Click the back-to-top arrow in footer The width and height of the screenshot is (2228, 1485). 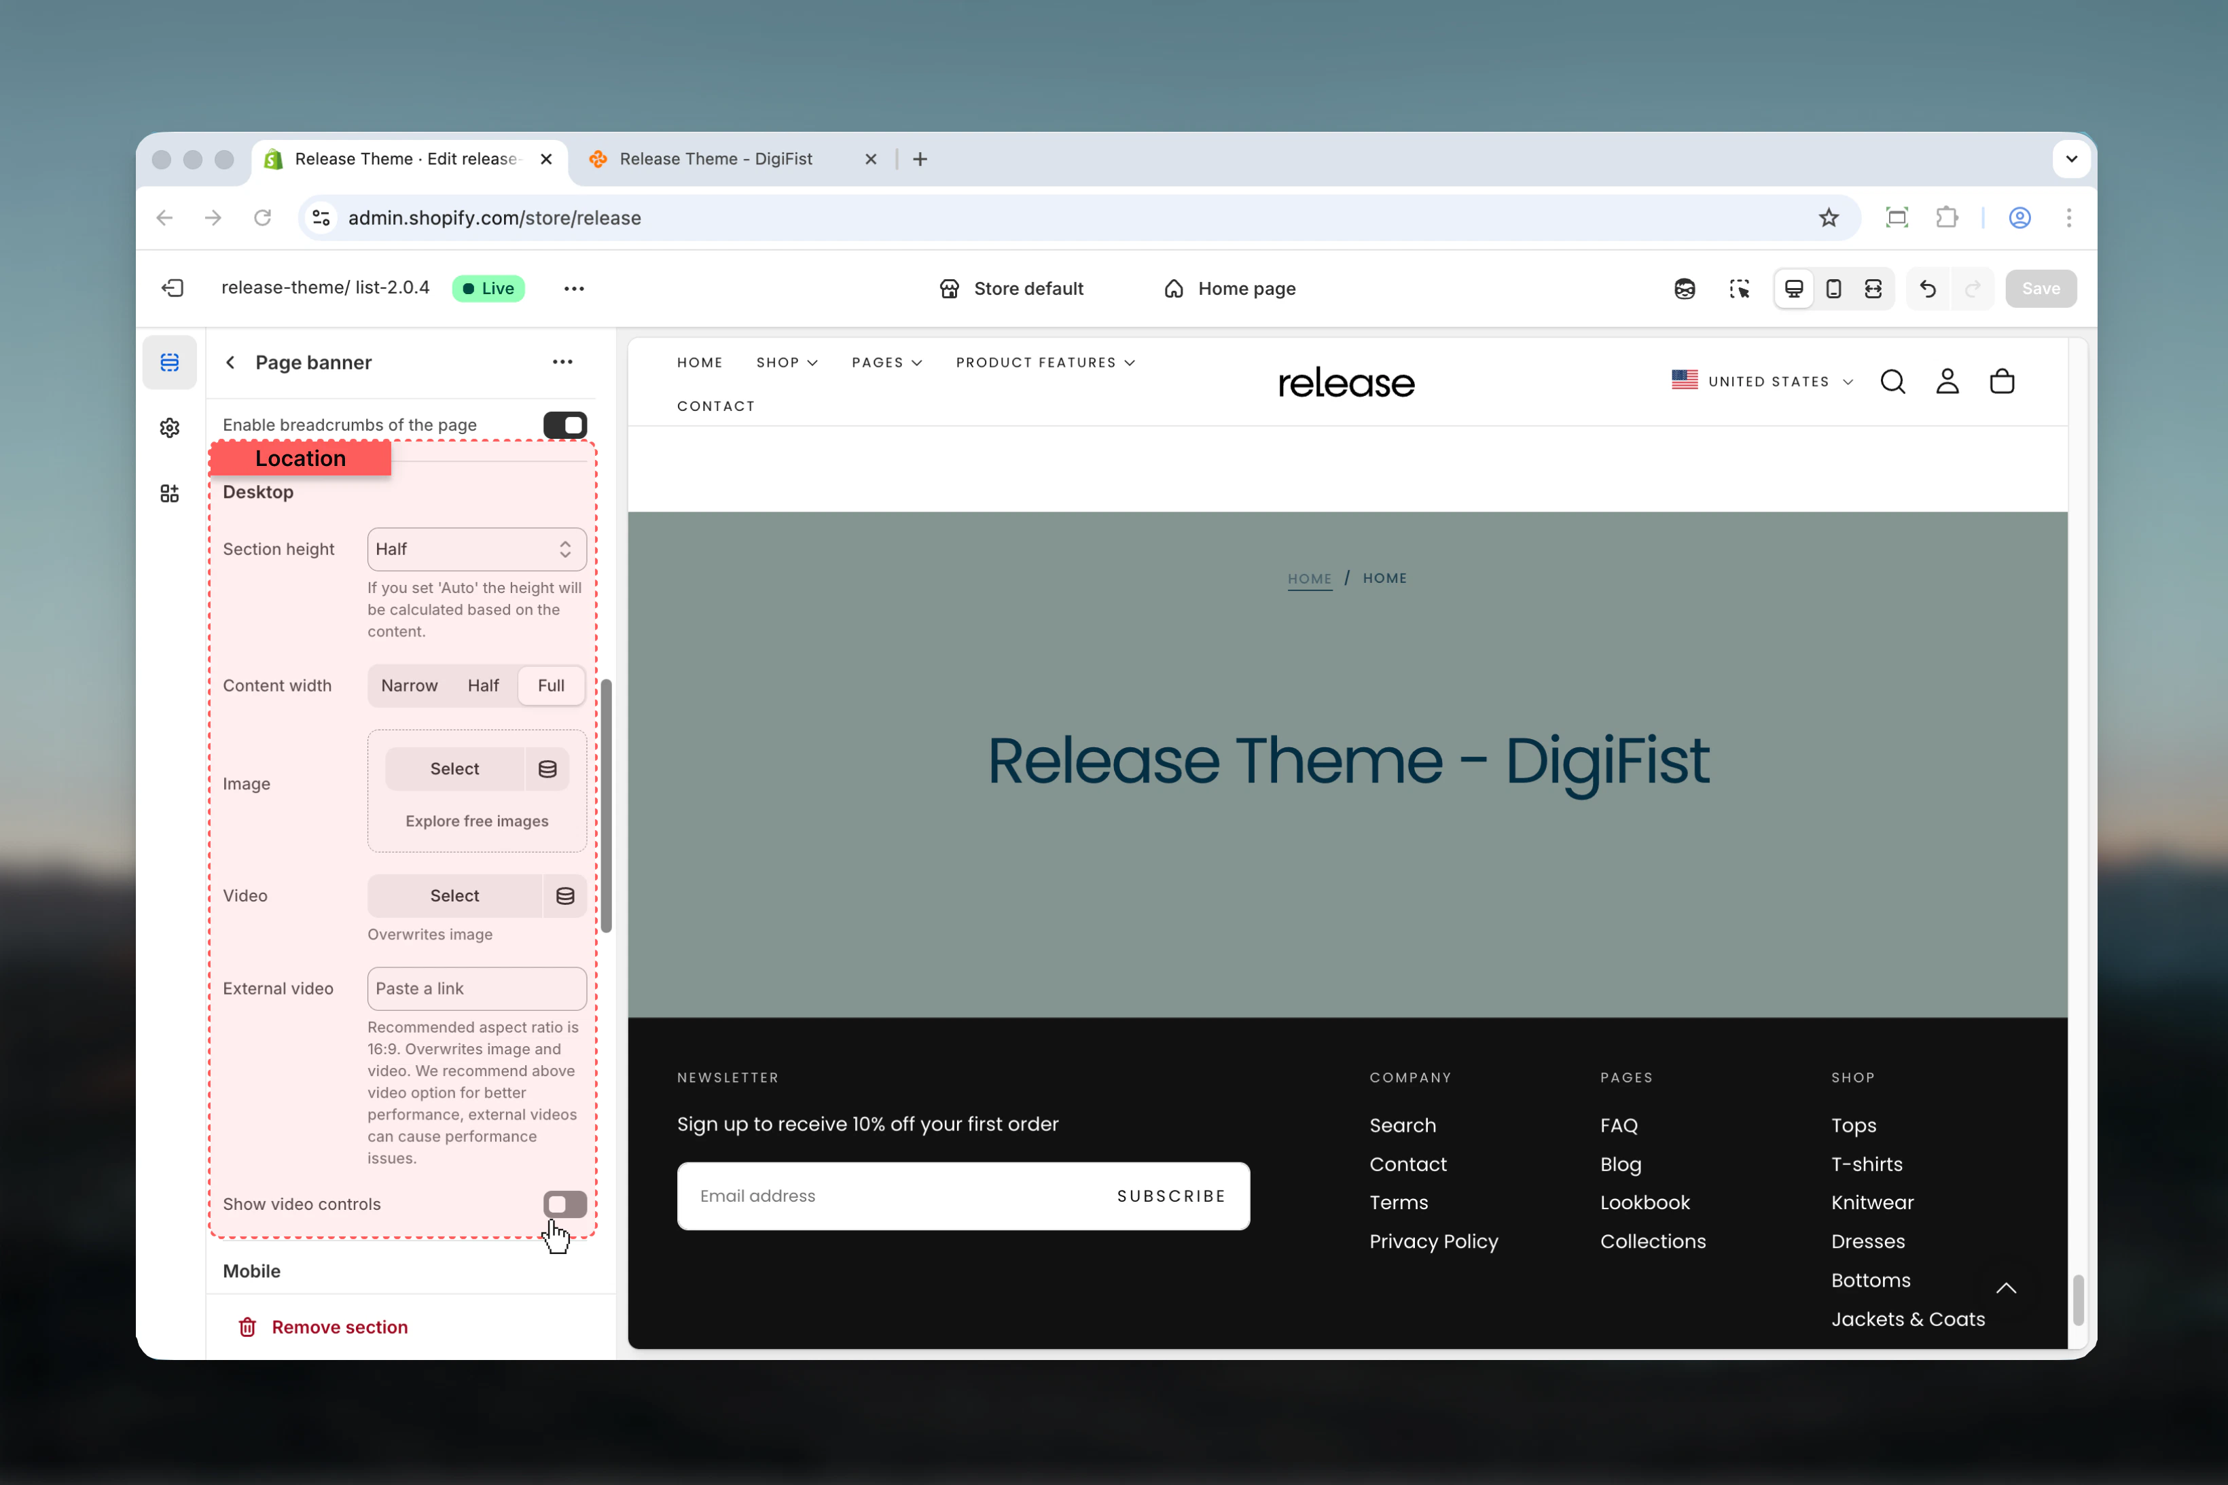pyautogui.click(x=2005, y=1288)
